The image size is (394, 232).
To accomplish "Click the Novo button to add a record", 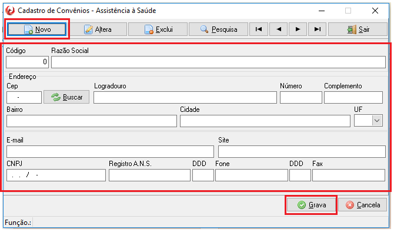I will (x=36, y=29).
